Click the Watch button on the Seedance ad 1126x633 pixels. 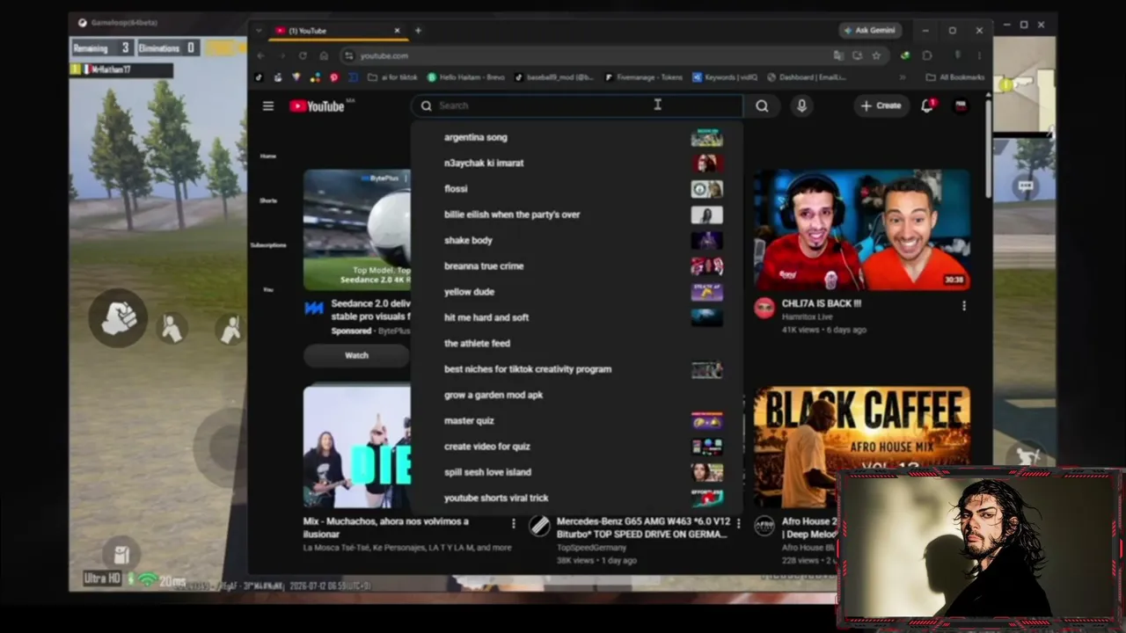356,355
